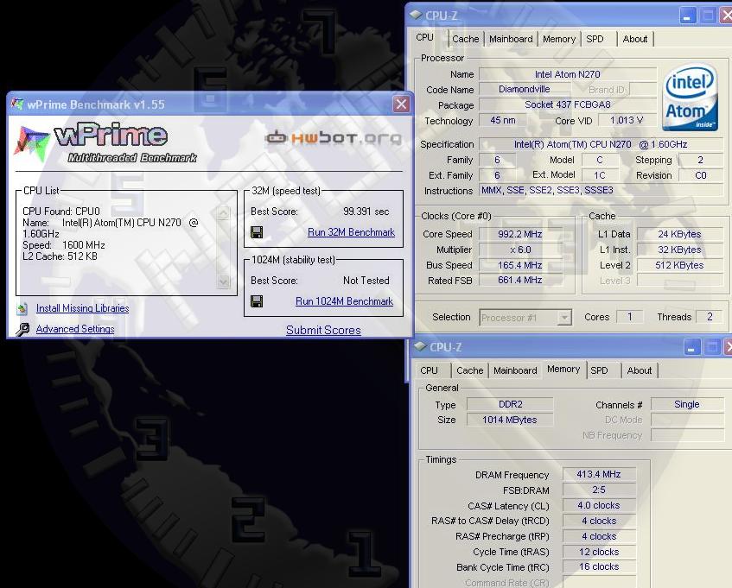Click the floppy save icon for 32M score

click(257, 232)
